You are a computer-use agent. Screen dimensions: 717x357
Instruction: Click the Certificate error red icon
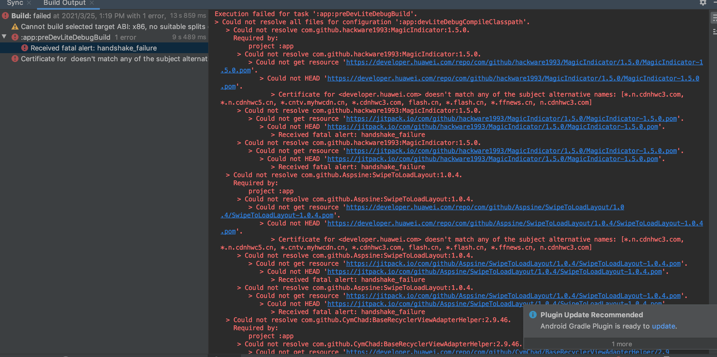(15, 59)
